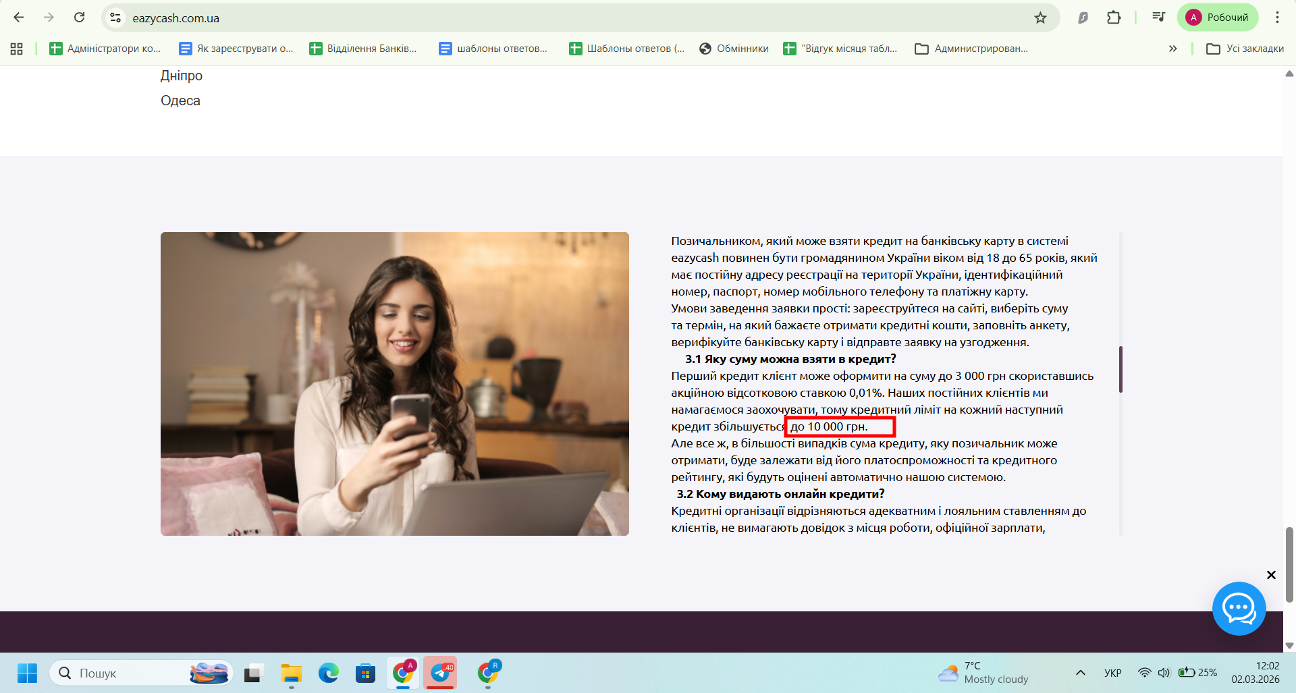1296x693 pixels.
Task: Click the text block's inner scrollbar thumb
Action: (x=1120, y=369)
